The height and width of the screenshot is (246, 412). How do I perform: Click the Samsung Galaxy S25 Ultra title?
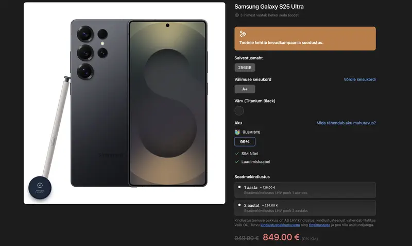coord(269,7)
